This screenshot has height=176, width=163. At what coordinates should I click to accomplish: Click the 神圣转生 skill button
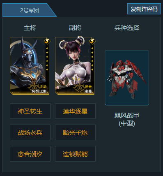(x=30, y=111)
